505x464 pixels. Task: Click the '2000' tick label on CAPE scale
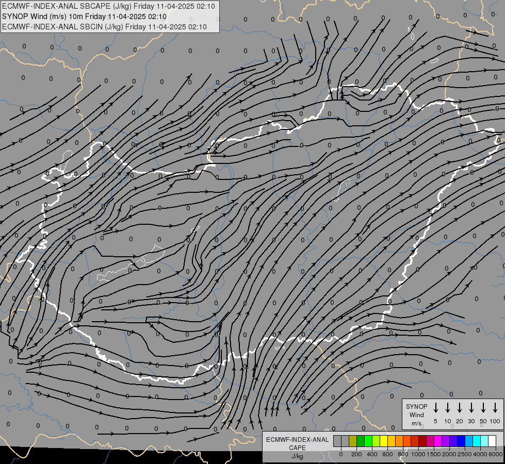point(449,454)
